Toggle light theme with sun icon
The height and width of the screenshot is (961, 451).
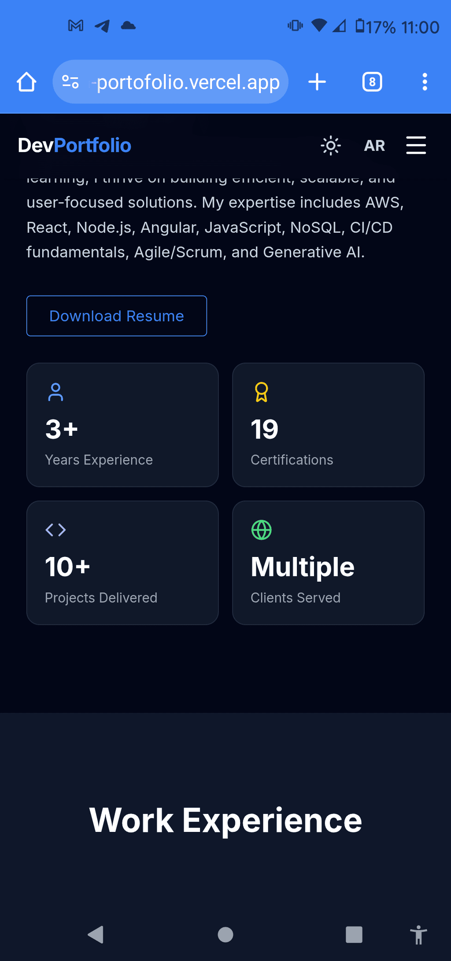pyautogui.click(x=331, y=145)
